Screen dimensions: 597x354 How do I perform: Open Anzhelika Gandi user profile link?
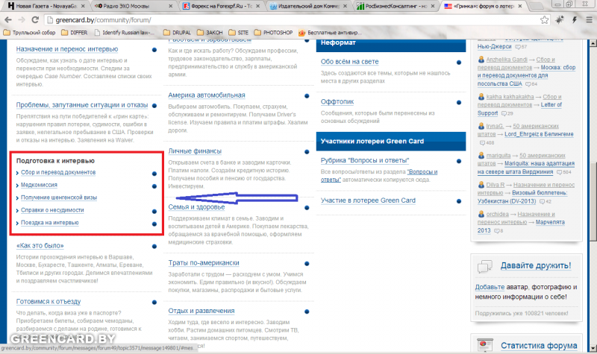tap(507, 60)
